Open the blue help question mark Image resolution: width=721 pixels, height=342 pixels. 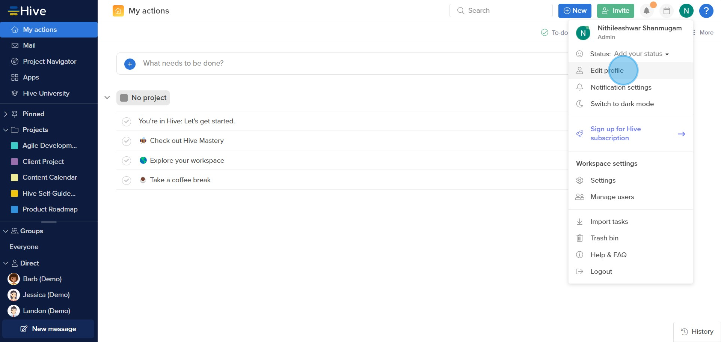706,11
